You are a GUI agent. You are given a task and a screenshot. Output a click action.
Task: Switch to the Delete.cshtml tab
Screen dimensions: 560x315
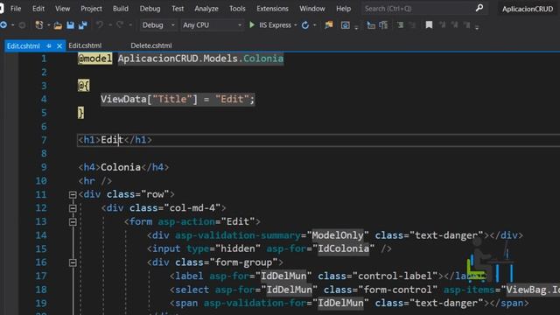[151, 45]
